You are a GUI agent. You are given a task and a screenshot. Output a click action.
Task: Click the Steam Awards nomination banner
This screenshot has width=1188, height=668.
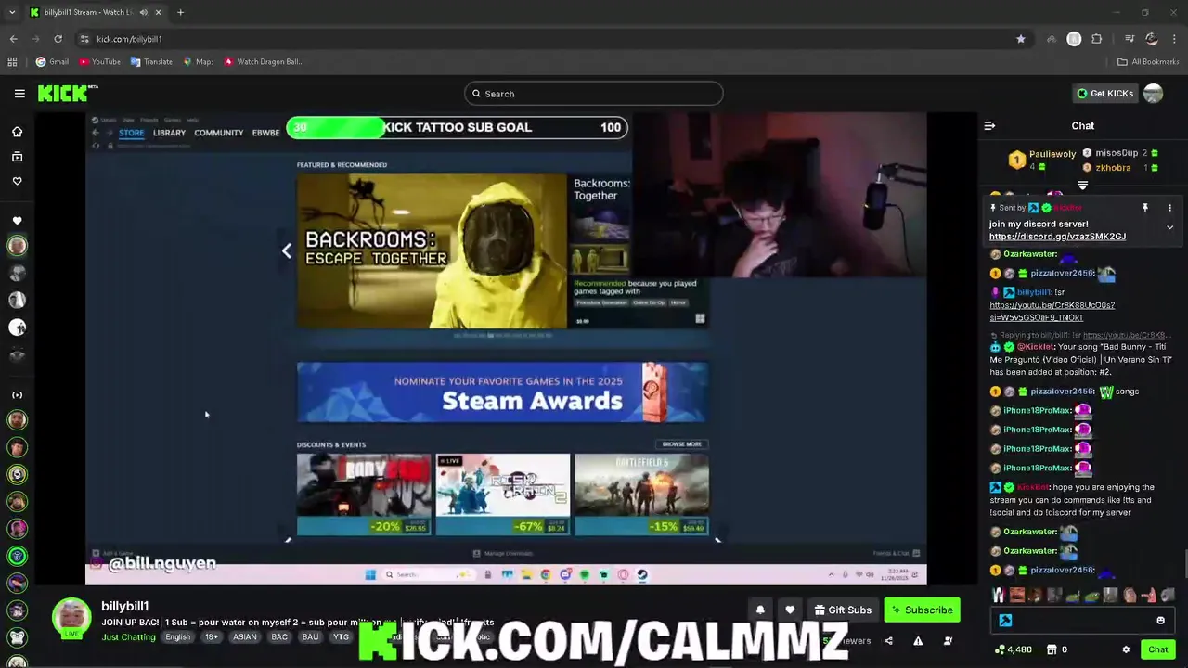(502, 392)
